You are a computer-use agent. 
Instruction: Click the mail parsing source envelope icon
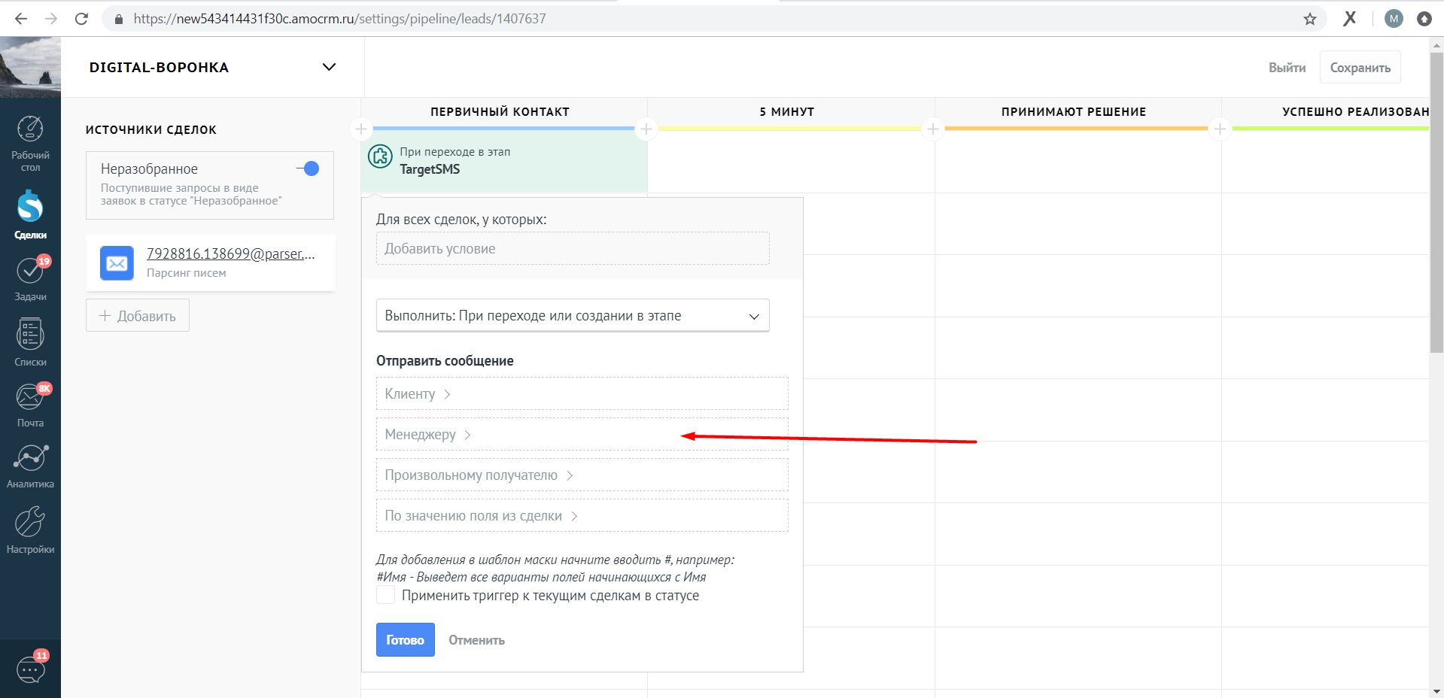(x=117, y=263)
